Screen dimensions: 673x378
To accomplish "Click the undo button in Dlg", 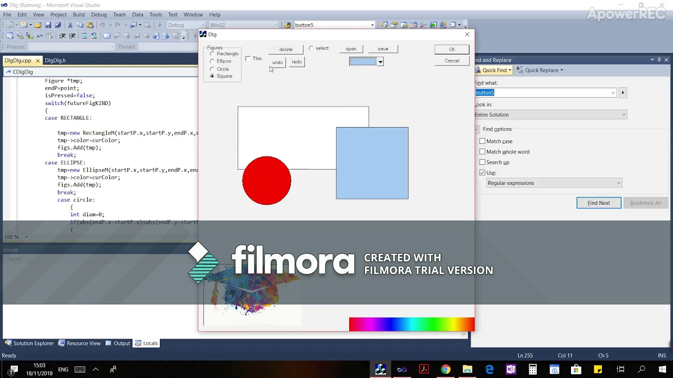I will pyautogui.click(x=277, y=62).
